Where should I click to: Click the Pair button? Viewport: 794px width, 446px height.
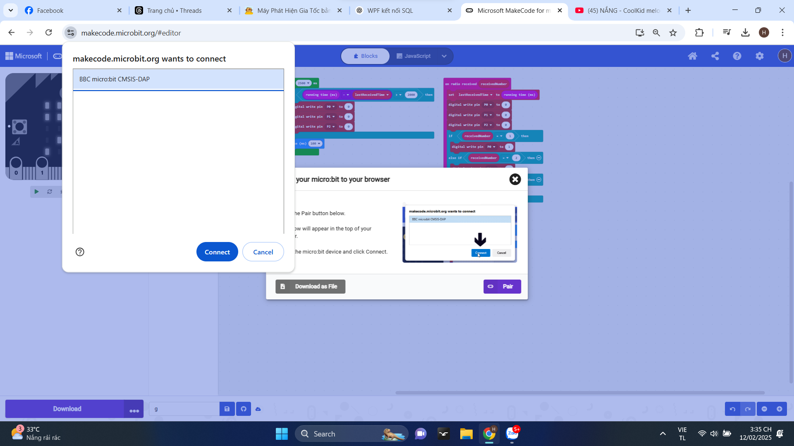pos(502,287)
